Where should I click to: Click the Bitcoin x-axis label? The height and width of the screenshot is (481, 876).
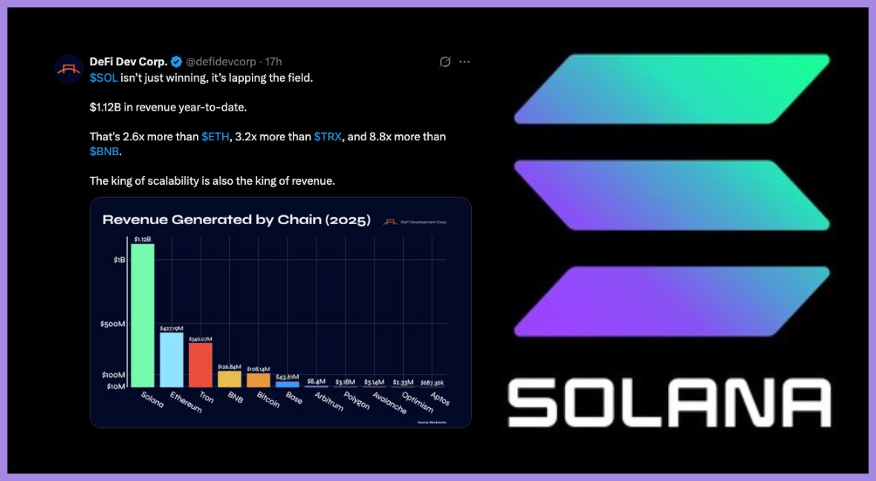(268, 399)
